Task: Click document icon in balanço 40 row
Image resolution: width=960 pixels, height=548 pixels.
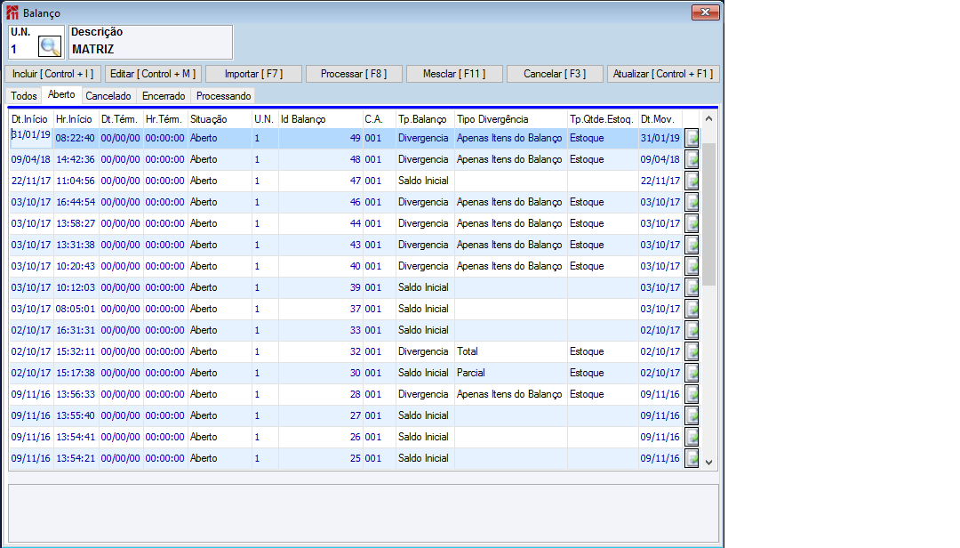Action: [x=692, y=266]
